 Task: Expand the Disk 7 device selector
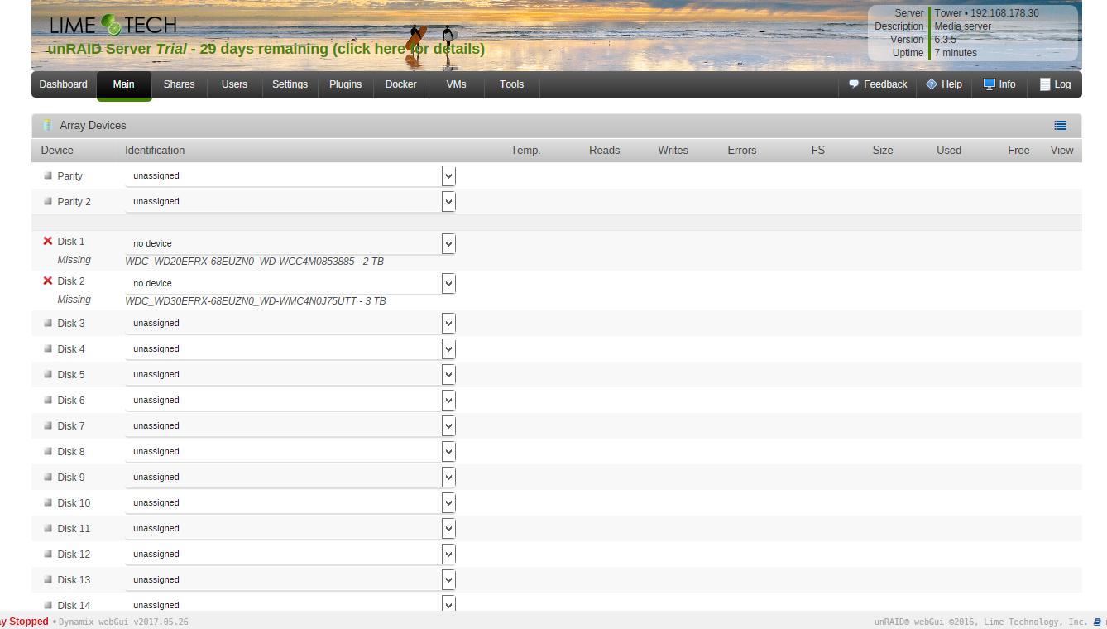290,425
